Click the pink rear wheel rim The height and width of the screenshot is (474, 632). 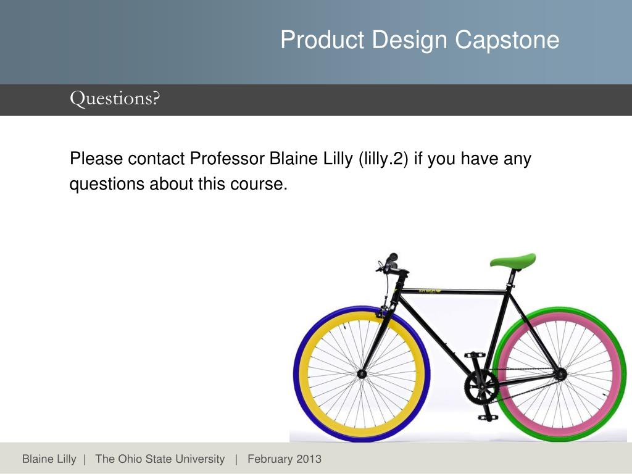coord(614,375)
